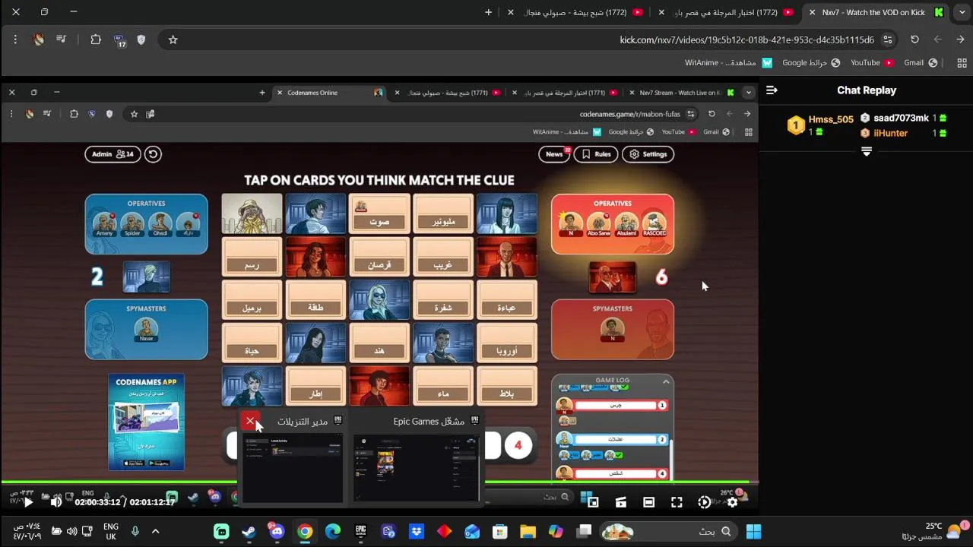Tap the مليونير word card

coord(443,213)
